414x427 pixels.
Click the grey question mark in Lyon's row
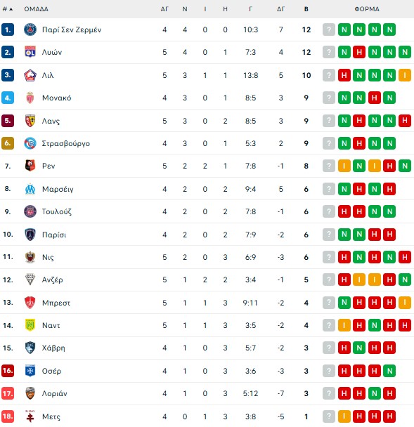point(329,52)
